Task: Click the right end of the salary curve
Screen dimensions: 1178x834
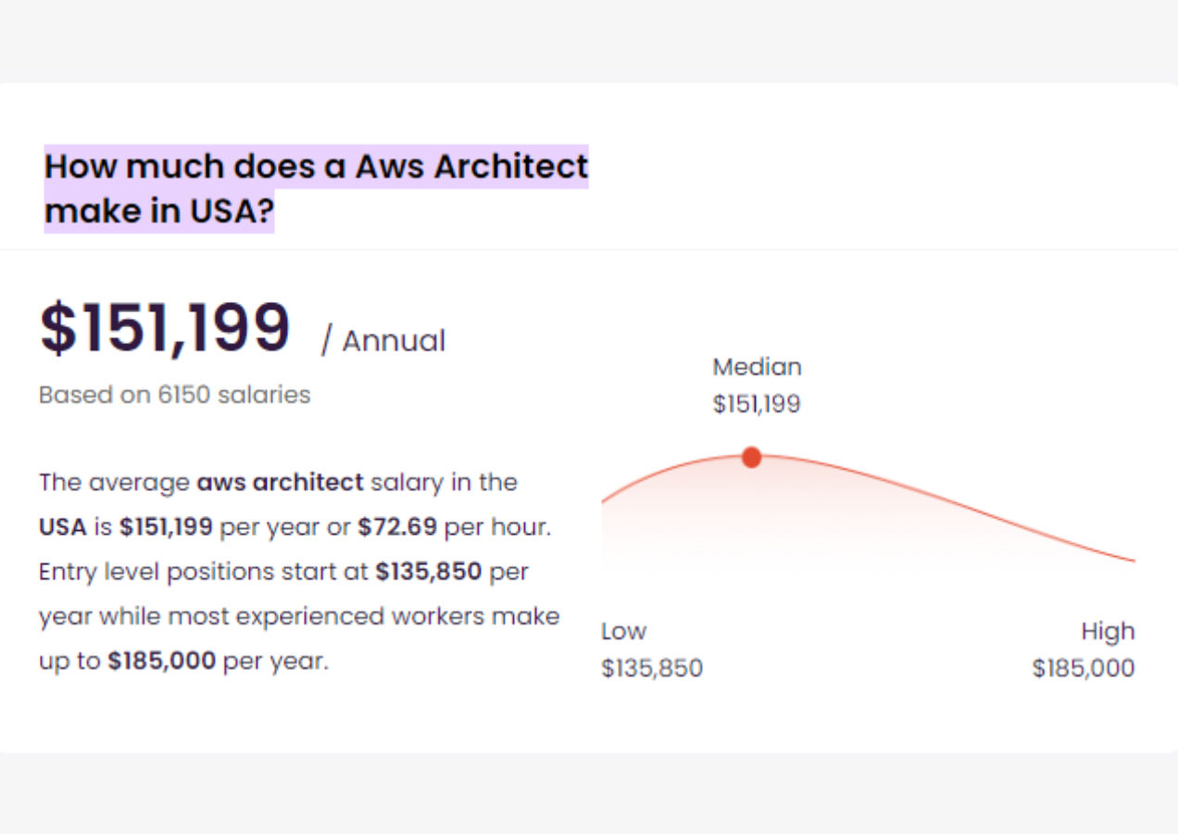Action: 1130,559
